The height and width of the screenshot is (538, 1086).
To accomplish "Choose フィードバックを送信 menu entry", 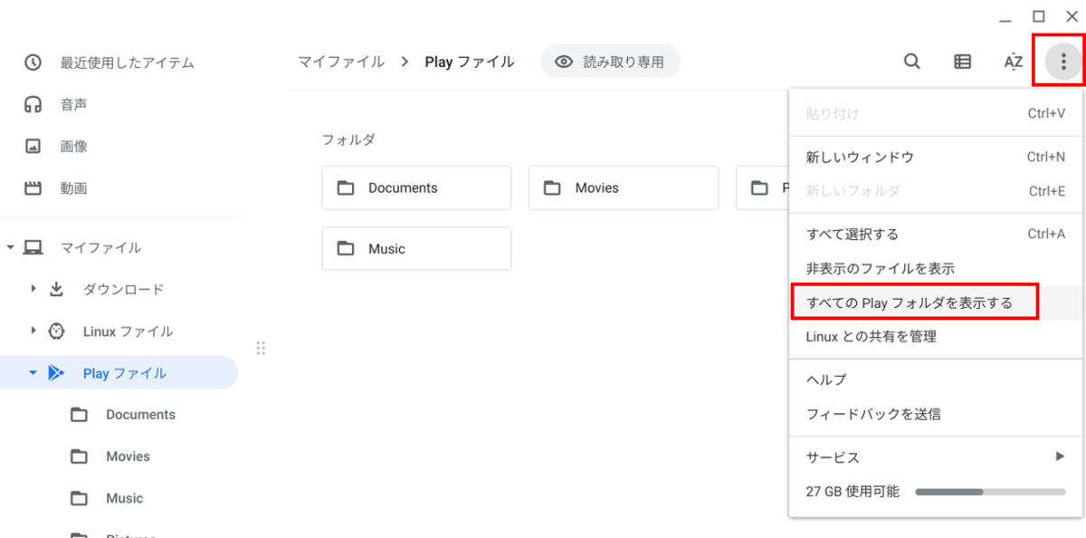I will (936, 414).
